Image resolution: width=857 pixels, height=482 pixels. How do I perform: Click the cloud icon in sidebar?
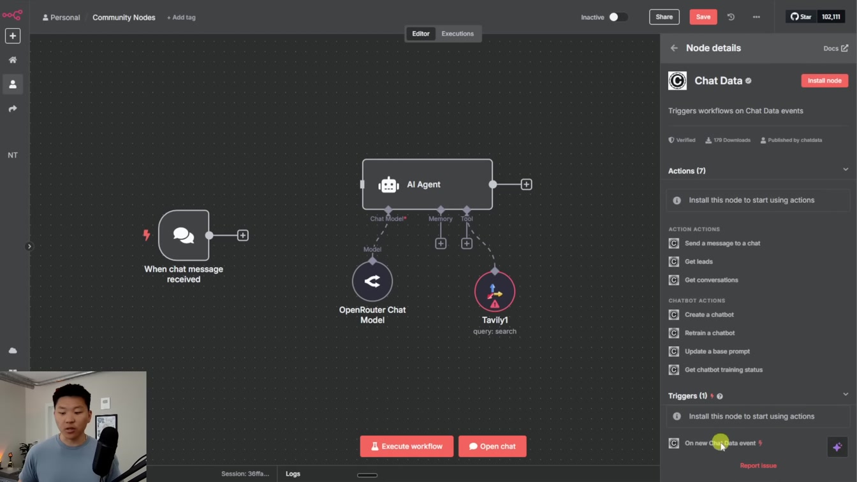(x=13, y=351)
